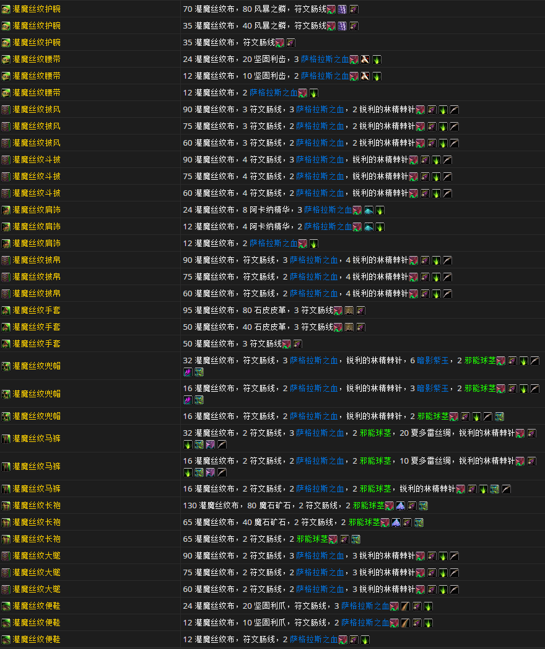Open 灌魔丝纹大氅 link in 90 灌魔丝纹布 row

(37, 555)
